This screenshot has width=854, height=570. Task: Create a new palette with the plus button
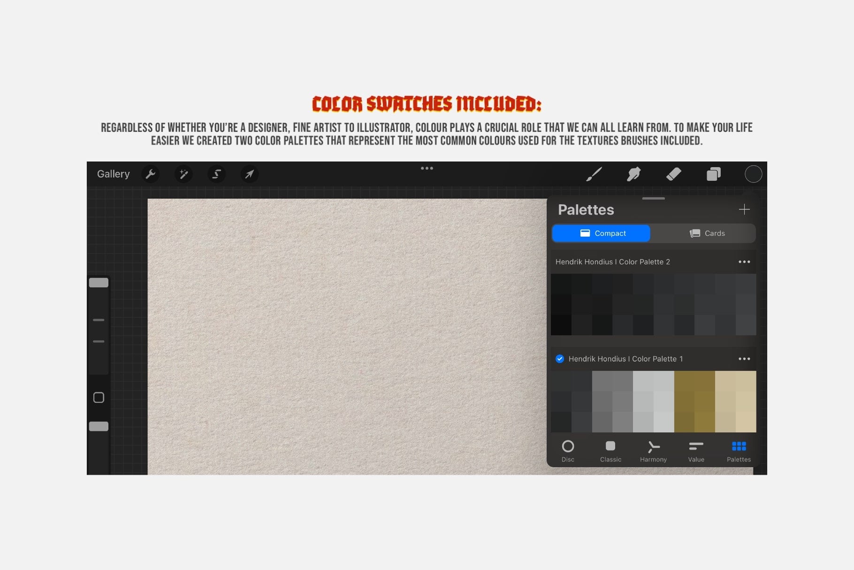tap(745, 209)
